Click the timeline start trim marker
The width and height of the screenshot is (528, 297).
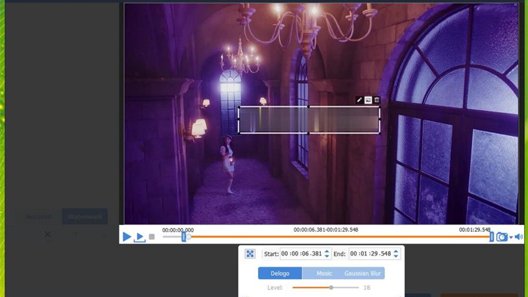click(184, 237)
